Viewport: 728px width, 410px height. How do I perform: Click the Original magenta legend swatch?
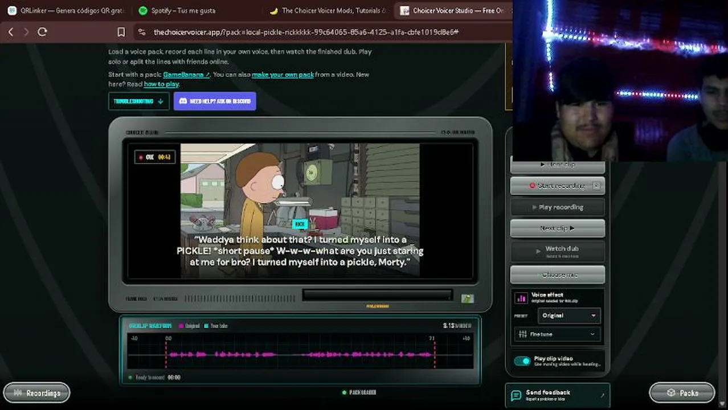pyautogui.click(x=181, y=326)
